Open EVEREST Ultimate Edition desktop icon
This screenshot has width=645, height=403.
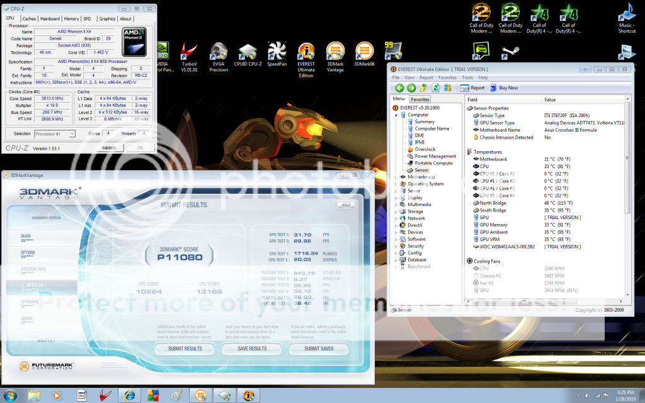306,60
